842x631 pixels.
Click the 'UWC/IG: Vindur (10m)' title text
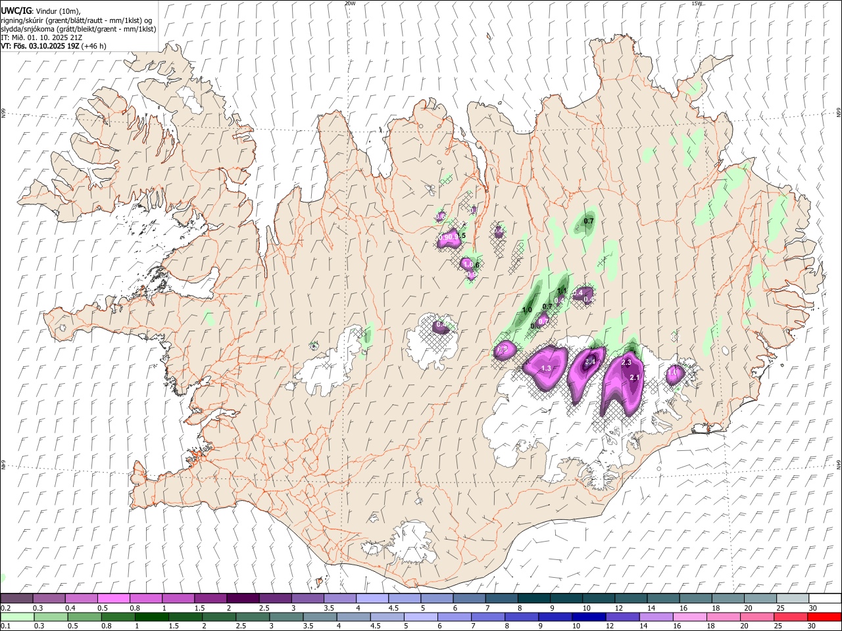41,11
